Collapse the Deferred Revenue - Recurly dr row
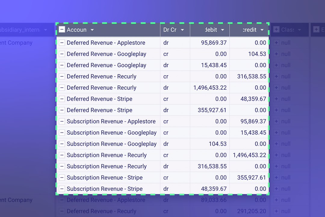 coord(62,88)
